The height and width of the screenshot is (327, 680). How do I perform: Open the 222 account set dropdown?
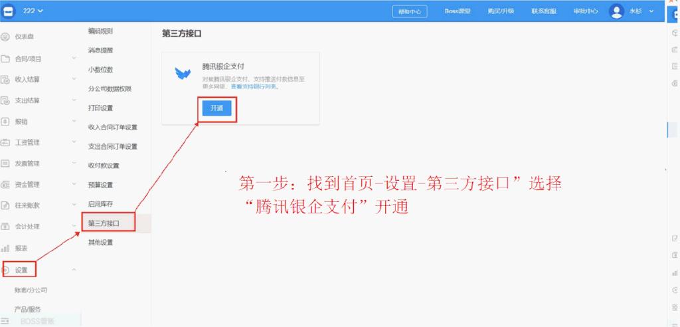(33, 11)
